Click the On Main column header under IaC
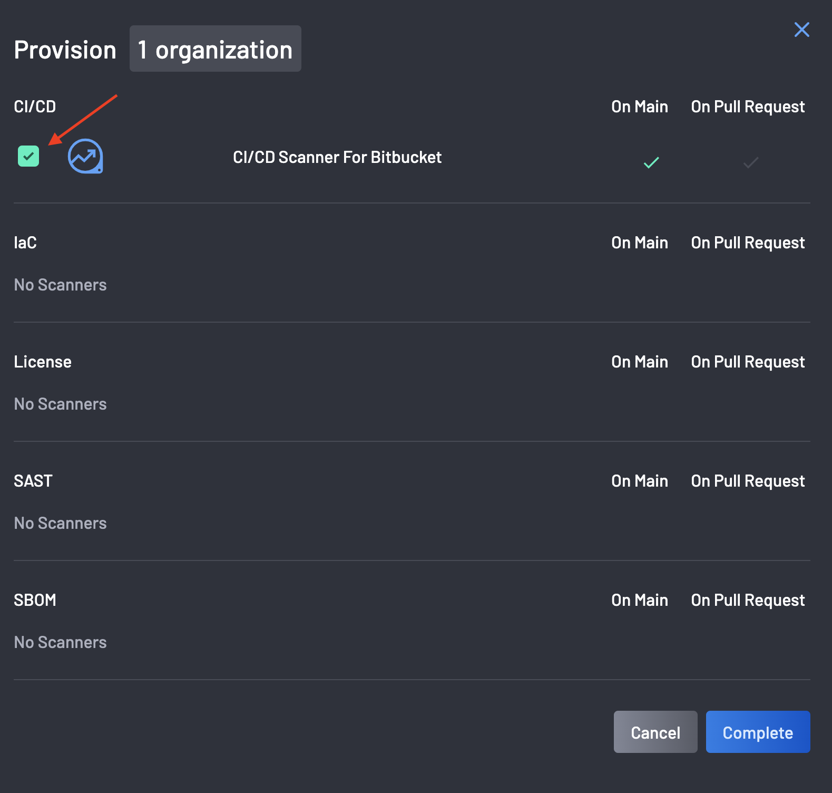 [x=639, y=243]
